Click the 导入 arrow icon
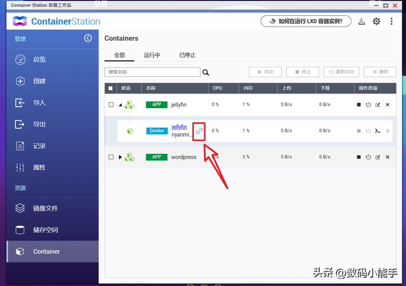Viewport: 406px width, 286px height. [x=20, y=103]
